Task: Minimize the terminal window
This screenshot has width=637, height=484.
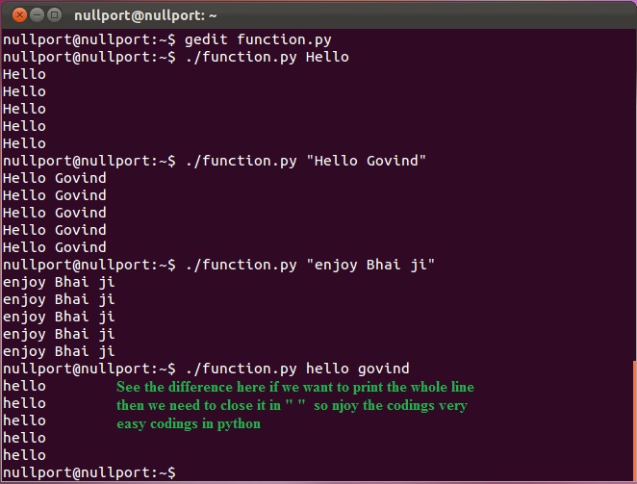Action: click(37, 15)
